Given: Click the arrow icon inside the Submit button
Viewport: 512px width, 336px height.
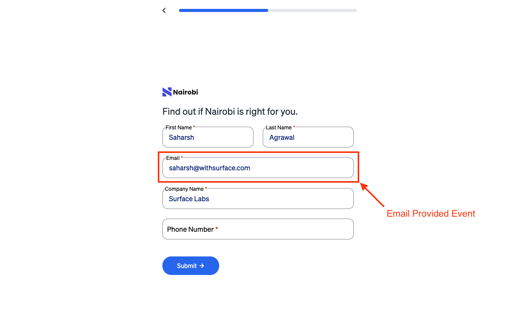Looking at the screenshot, I should pos(201,266).
